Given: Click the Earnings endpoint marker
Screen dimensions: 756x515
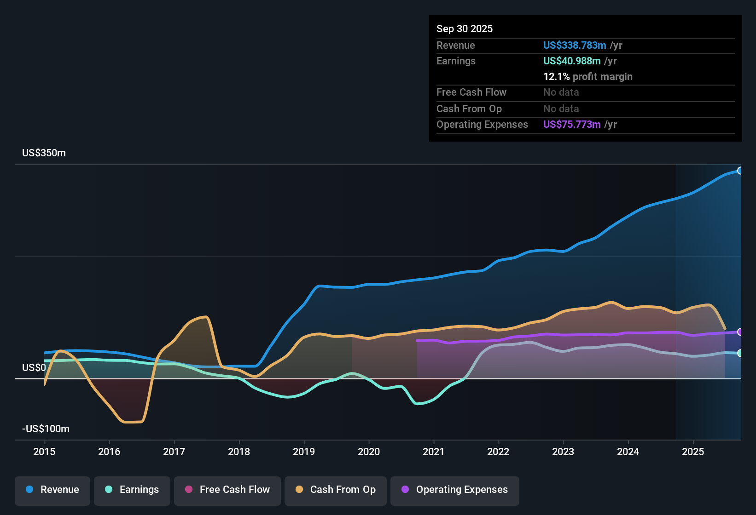Looking at the screenshot, I should [x=740, y=353].
